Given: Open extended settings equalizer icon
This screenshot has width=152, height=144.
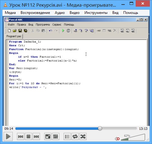Looking at the screenshot, I should [56, 136].
